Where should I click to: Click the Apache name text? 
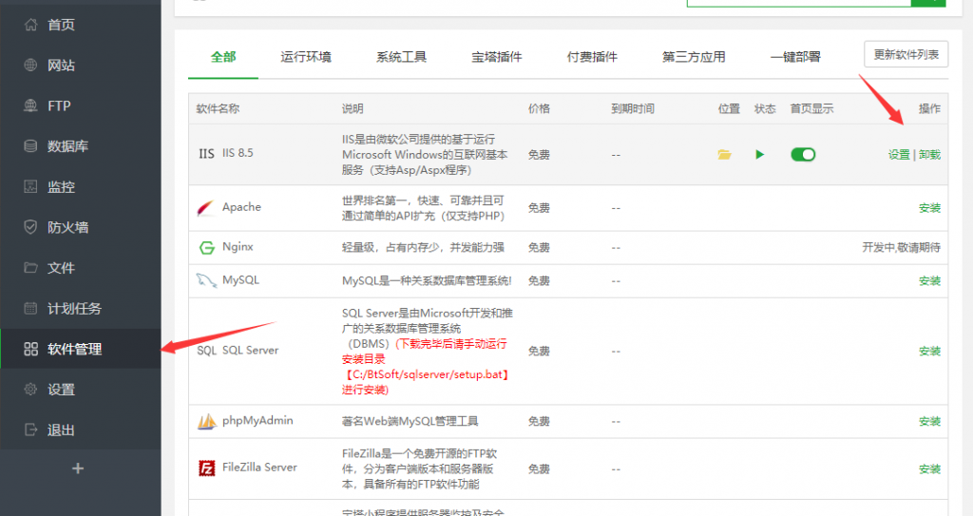coord(241,207)
